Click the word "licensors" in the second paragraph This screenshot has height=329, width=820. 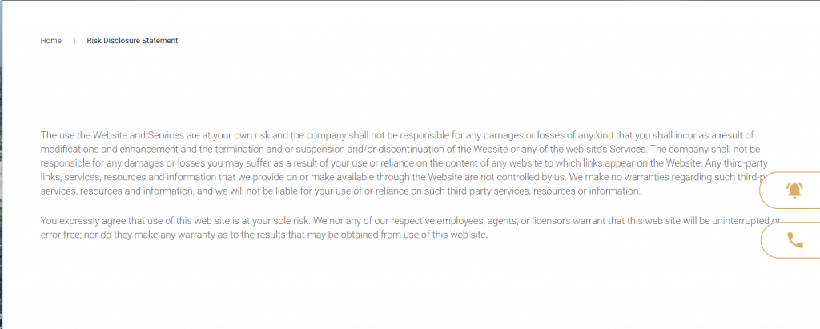[x=549, y=221]
